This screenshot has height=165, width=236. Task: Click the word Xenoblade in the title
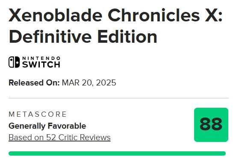(x=56, y=15)
